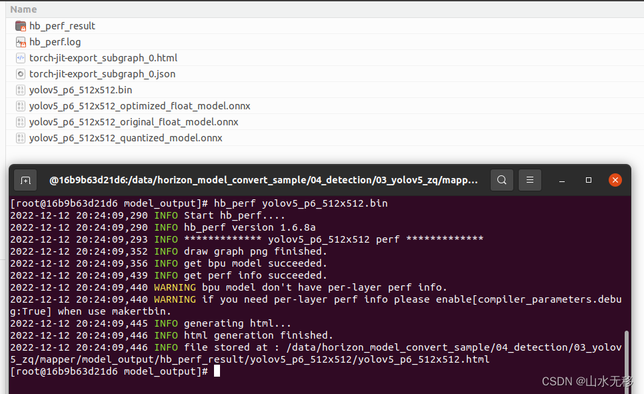Close the terminal window
Viewport: 644px width, 394px height.
(615, 180)
